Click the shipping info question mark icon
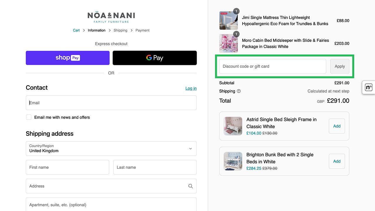375x211 pixels. coord(239,91)
